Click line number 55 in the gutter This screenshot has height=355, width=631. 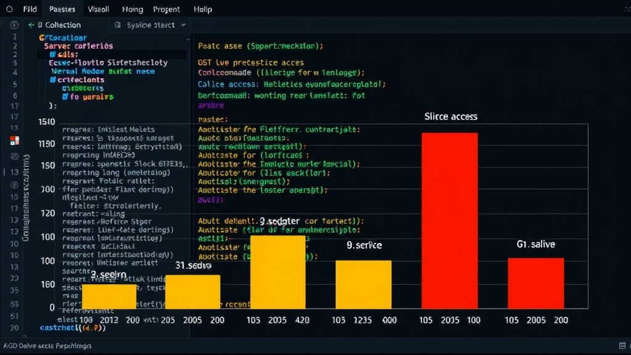[15, 304]
